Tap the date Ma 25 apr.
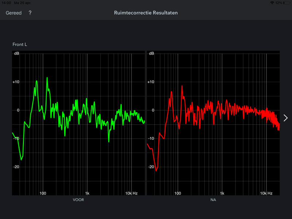This screenshot has height=219, width=292. 23,3
